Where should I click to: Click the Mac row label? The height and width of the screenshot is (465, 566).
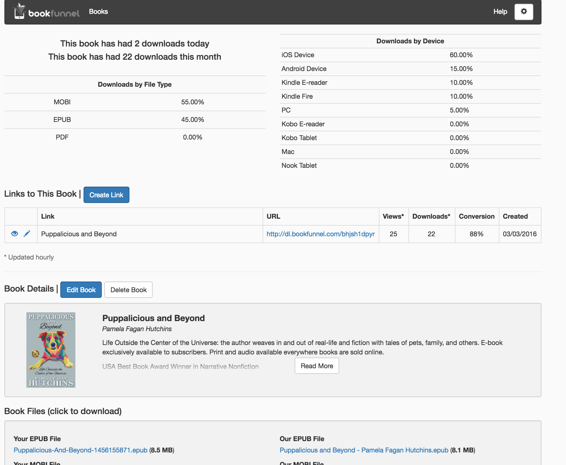pyautogui.click(x=288, y=152)
